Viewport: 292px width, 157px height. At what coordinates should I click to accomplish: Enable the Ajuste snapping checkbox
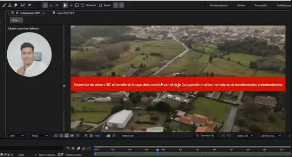coord(100,5)
